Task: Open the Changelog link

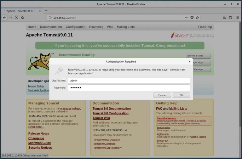Action: [36, 138]
